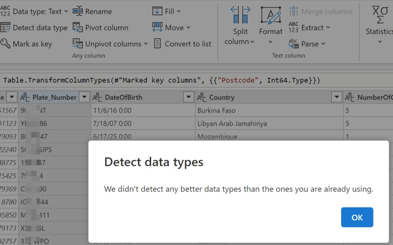Click the Format text icon
This screenshot has height=245, width=393.
271,15
